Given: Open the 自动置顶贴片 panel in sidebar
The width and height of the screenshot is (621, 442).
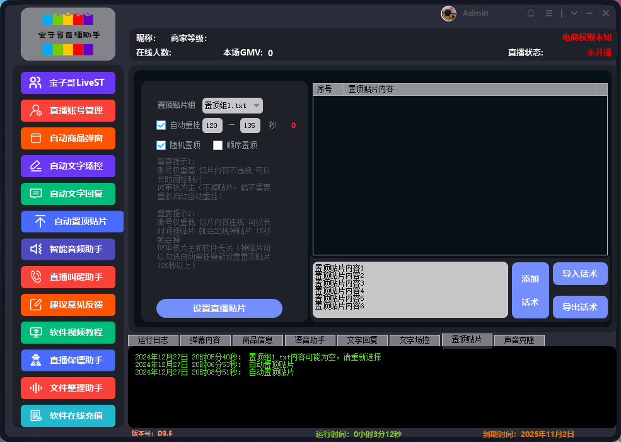Looking at the screenshot, I should [72, 221].
